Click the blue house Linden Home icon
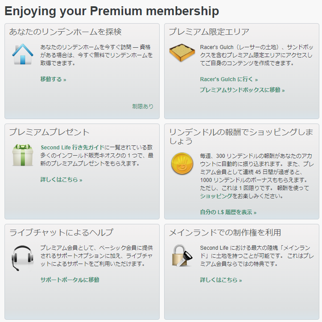Image resolution: width=322 pixels, height=322 pixels. (x=22, y=54)
